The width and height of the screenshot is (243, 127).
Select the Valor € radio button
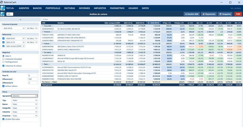(x=3, y=56)
